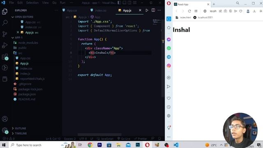Viewport: 263px width, 148px height.
Task: Change language mode JavaScript in status bar
Action: (107, 139)
